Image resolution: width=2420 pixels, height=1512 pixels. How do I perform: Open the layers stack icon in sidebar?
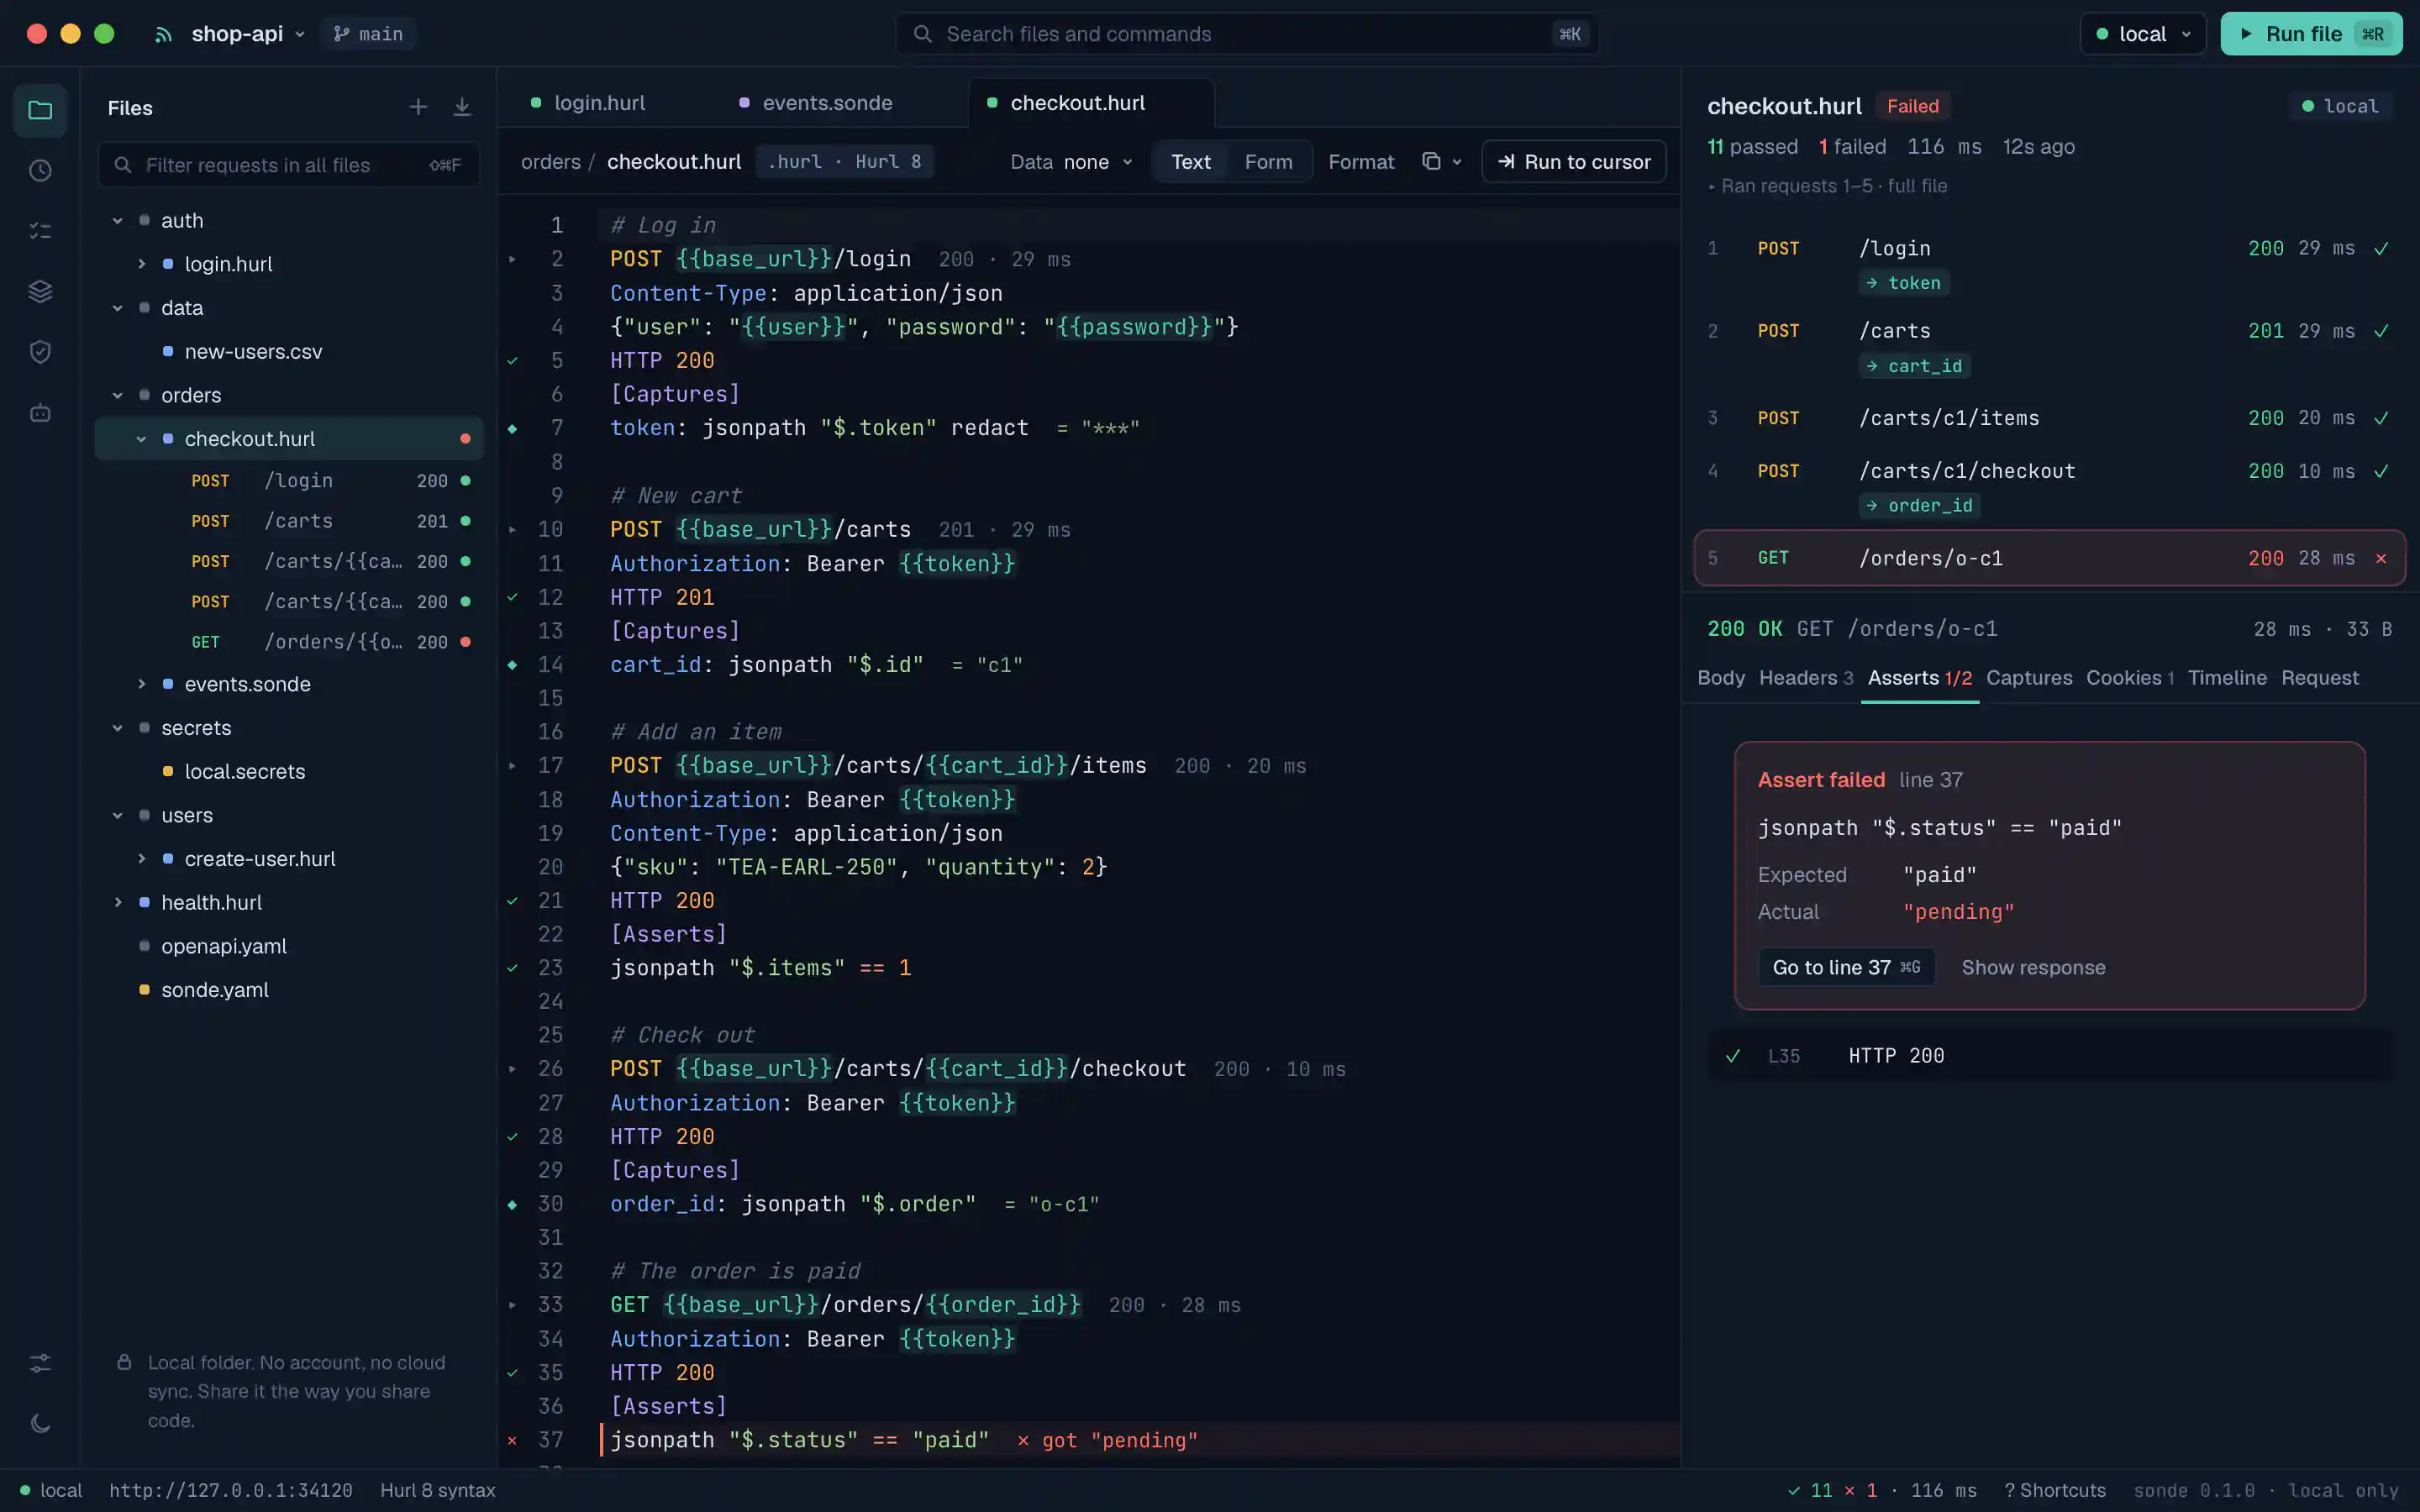(x=40, y=291)
